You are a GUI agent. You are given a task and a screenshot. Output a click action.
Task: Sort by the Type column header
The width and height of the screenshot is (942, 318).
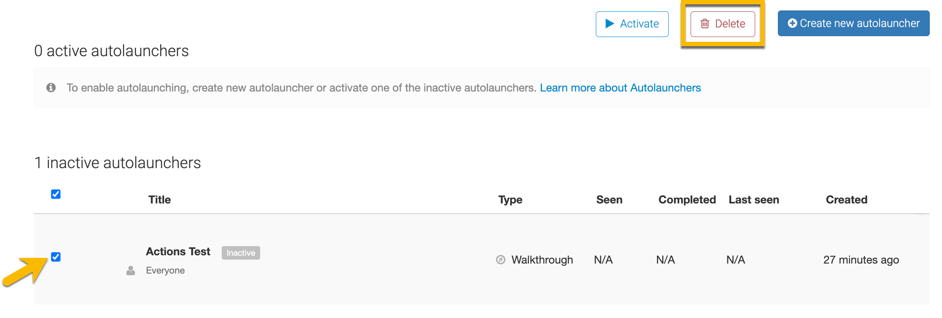[x=510, y=200]
